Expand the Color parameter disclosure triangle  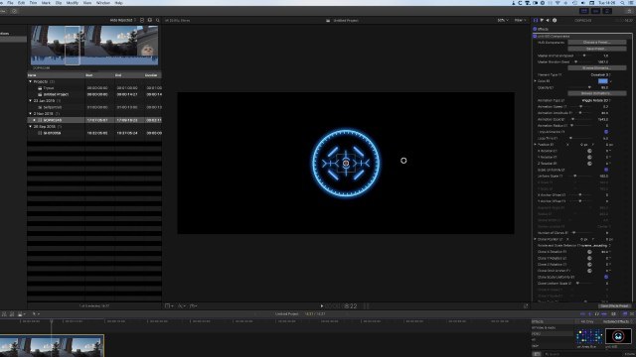tap(535, 81)
